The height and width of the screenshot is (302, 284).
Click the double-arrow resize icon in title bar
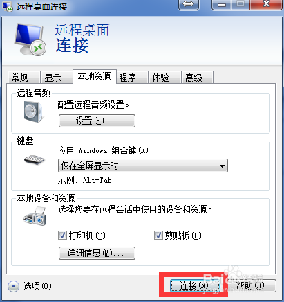click(x=189, y=5)
